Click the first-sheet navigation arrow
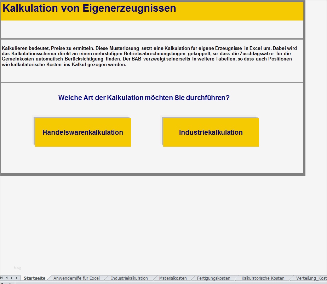The height and width of the screenshot is (284, 327). click(2, 278)
